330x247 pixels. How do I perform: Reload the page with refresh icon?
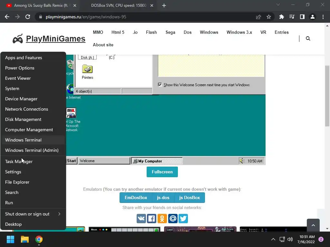[28, 17]
